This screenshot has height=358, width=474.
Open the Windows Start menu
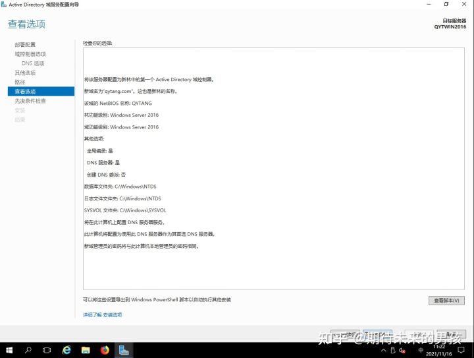[x=9, y=350]
